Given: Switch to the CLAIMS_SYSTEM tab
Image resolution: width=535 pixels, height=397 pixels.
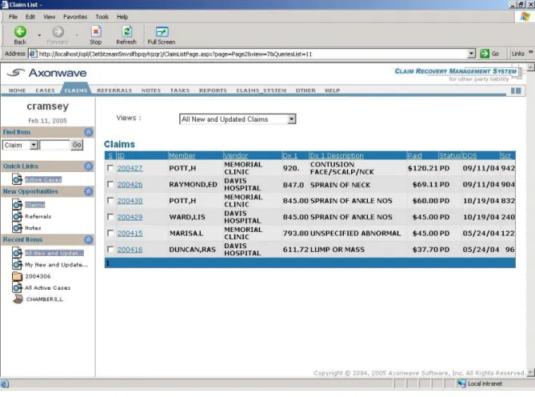Looking at the screenshot, I should coord(261,90).
